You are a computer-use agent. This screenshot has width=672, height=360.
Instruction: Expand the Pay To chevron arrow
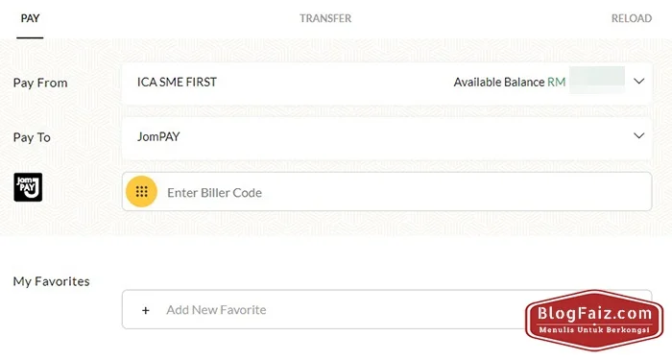639,136
